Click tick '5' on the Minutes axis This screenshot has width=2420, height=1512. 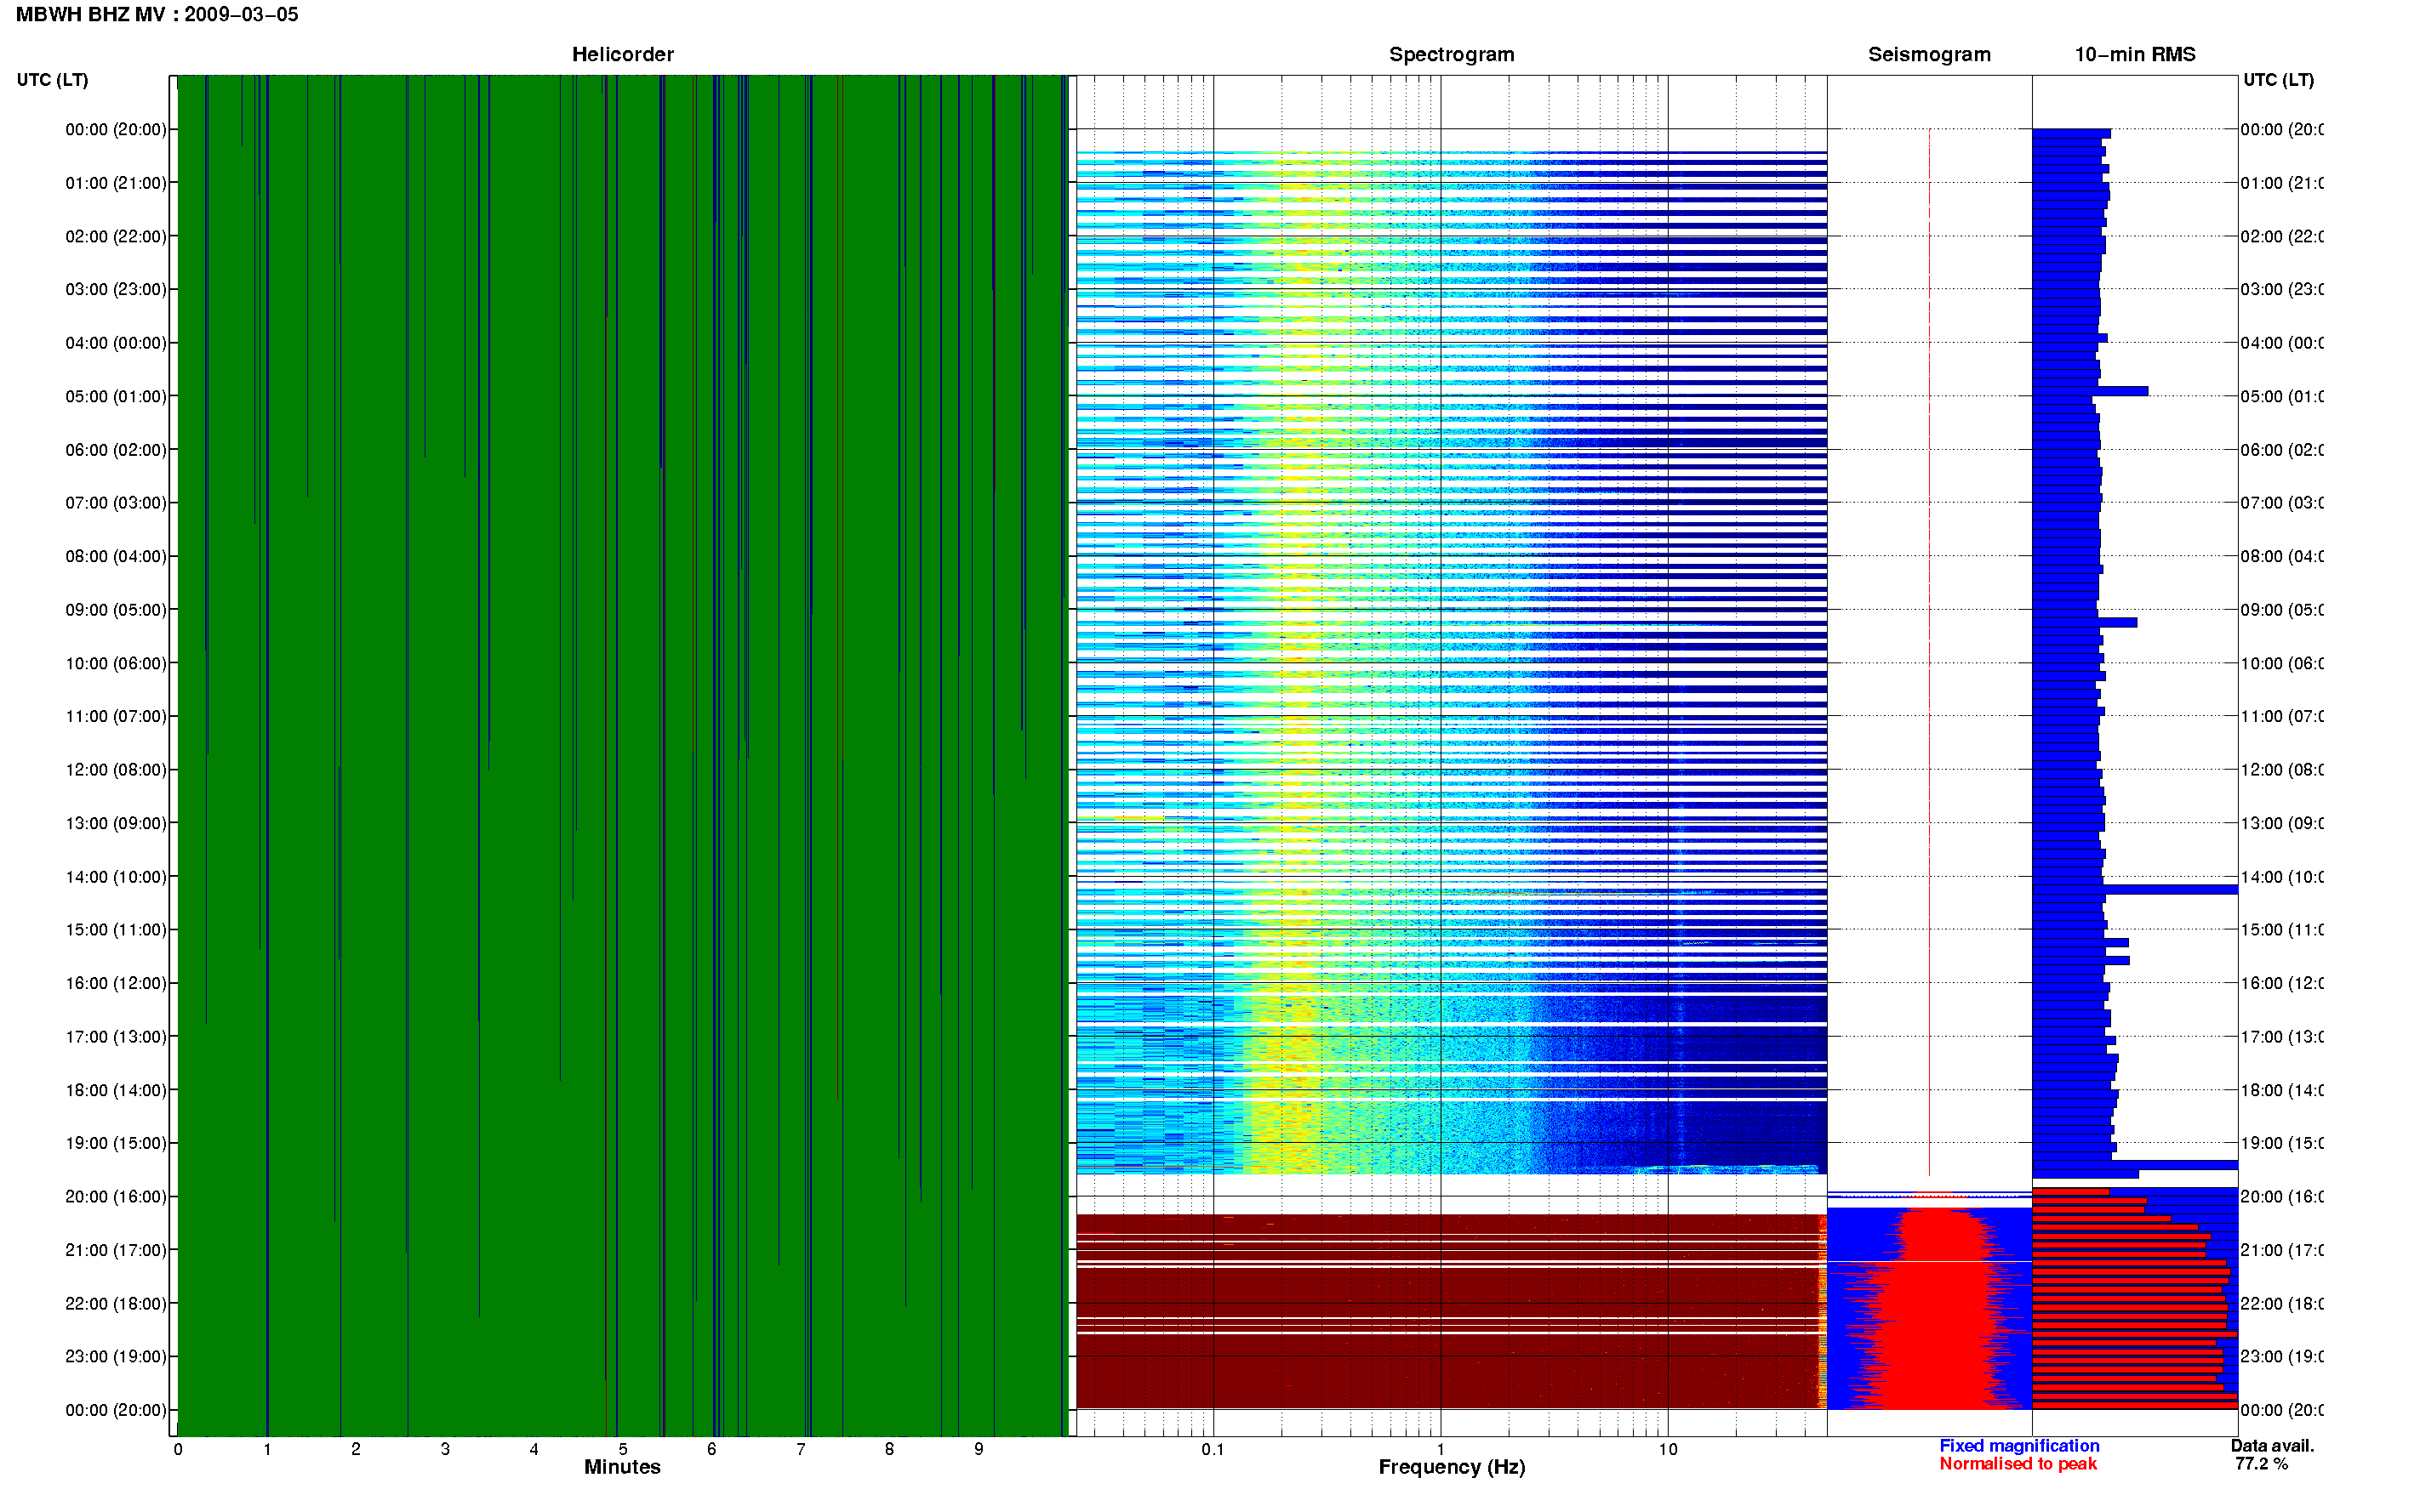click(x=622, y=1449)
